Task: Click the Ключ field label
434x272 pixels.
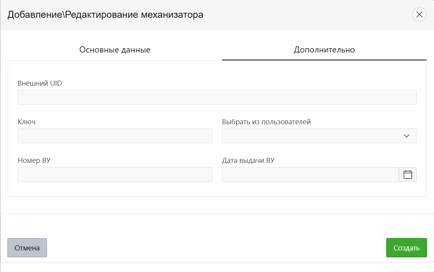Action: 27,122
